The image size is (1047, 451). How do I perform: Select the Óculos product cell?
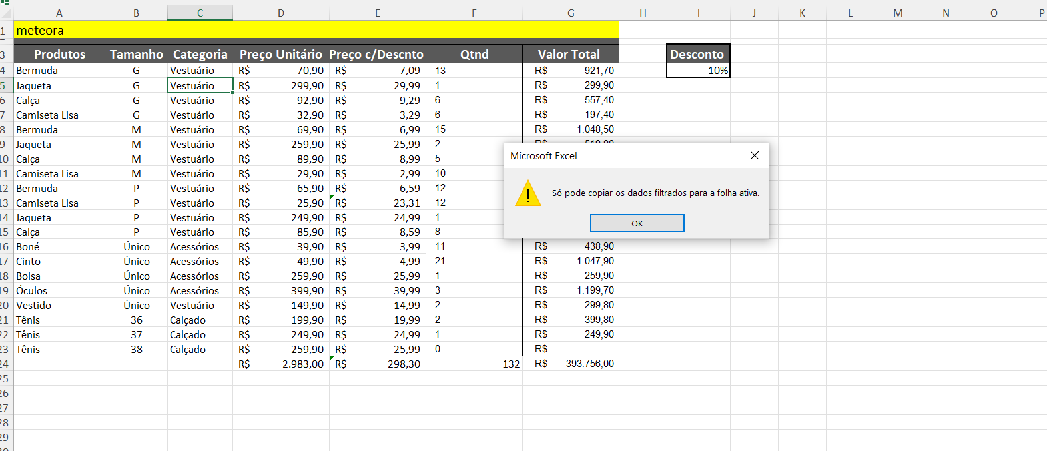(59, 290)
